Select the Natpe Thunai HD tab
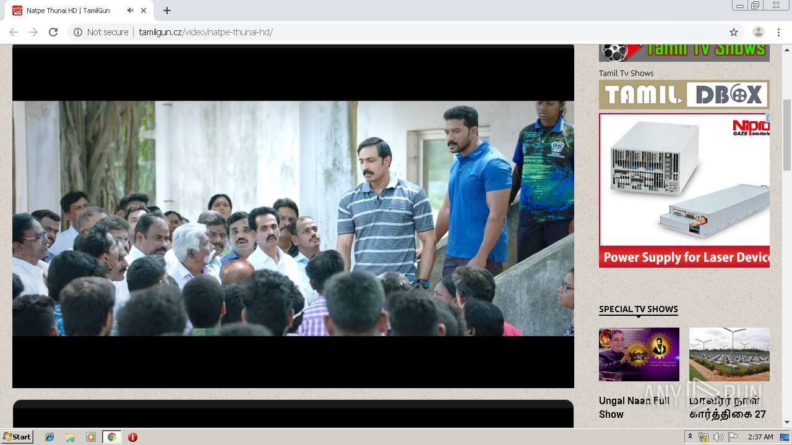This screenshot has height=445, width=792. point(80,11)
